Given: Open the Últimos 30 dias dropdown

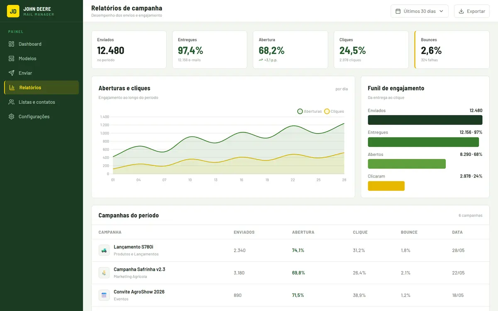Looking at the screenshot, I should (420, 11).
